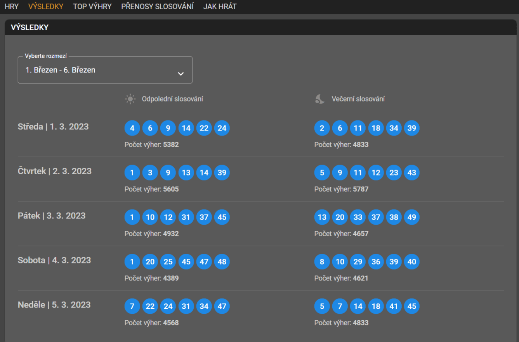Click the moon icon for evening draw

[319, 99]
